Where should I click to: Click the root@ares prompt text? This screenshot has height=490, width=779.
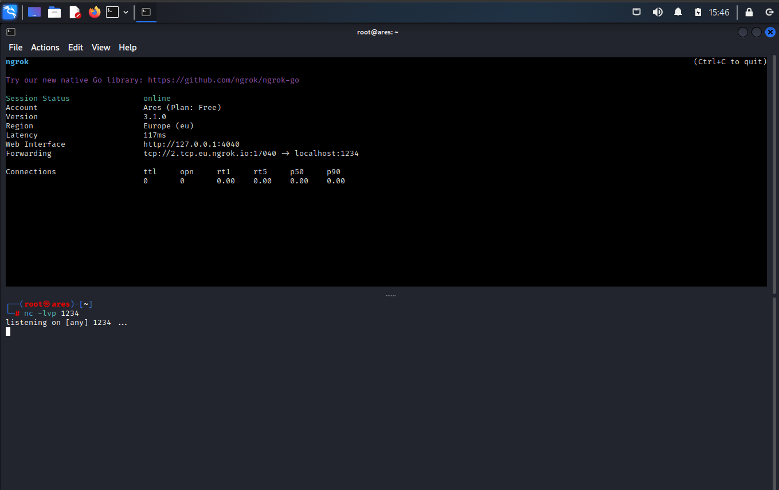point(47,304)
